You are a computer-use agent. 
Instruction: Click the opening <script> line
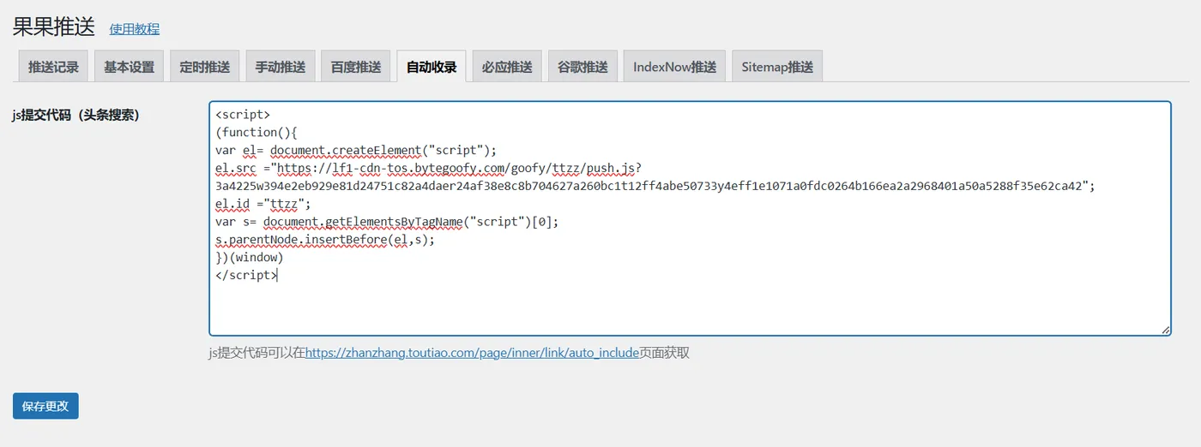243,114
